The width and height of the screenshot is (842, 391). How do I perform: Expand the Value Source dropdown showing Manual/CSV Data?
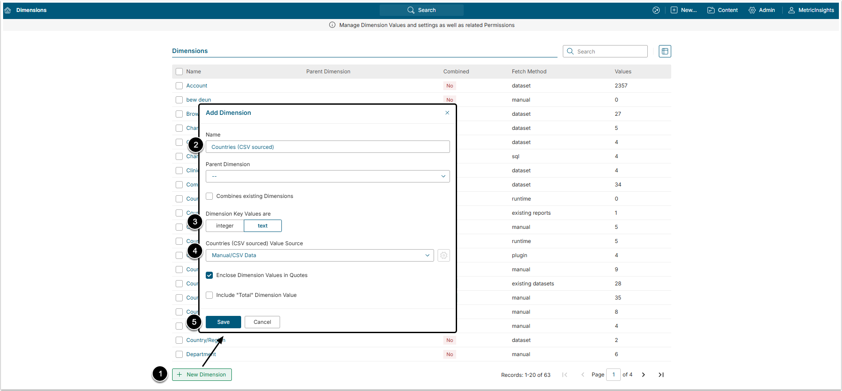tap(320, 255)
